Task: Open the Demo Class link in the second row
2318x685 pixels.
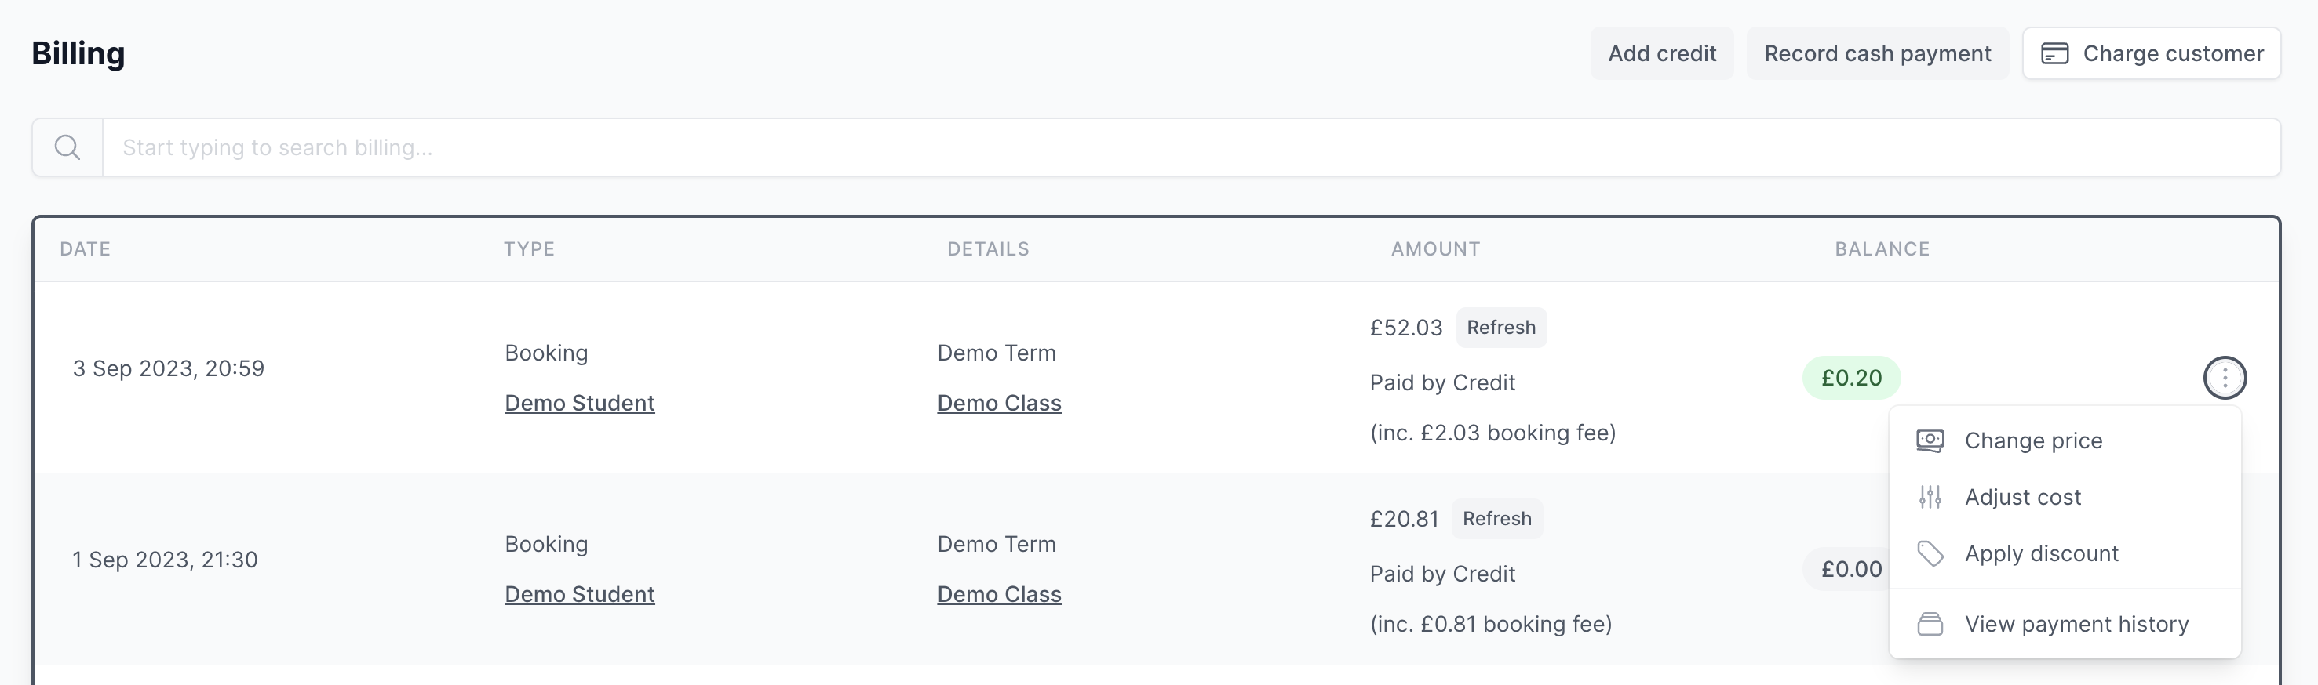Action: pyautogui.click(x=999, y=593)
